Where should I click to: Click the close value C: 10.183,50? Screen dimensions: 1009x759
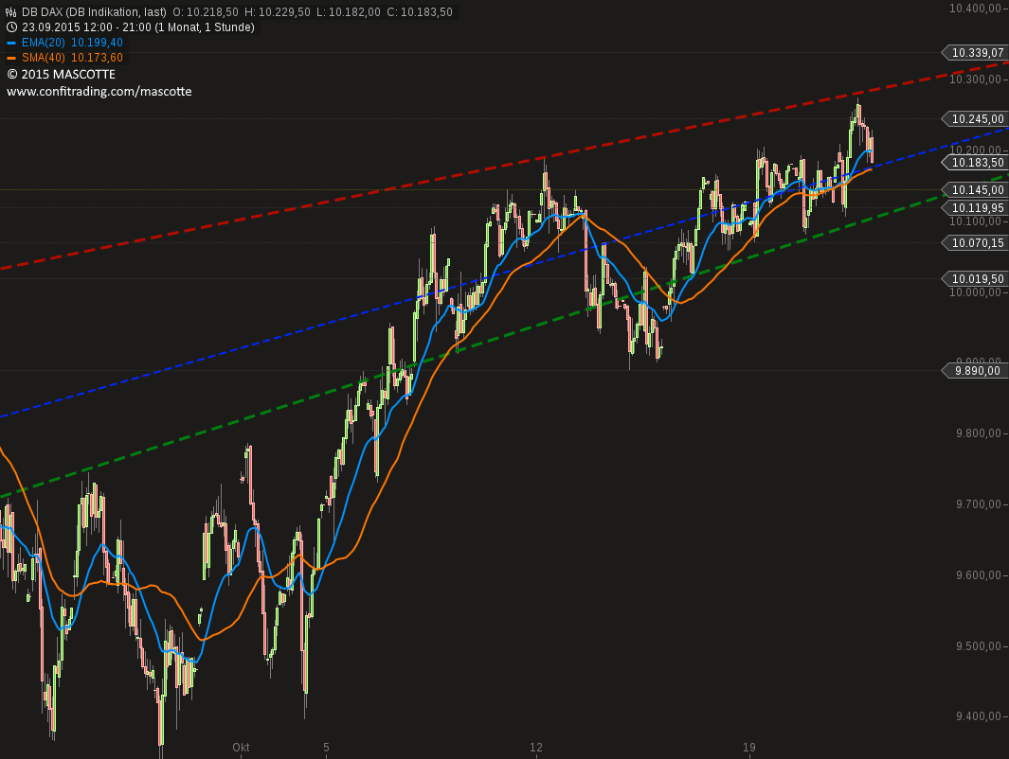(420, 12)
